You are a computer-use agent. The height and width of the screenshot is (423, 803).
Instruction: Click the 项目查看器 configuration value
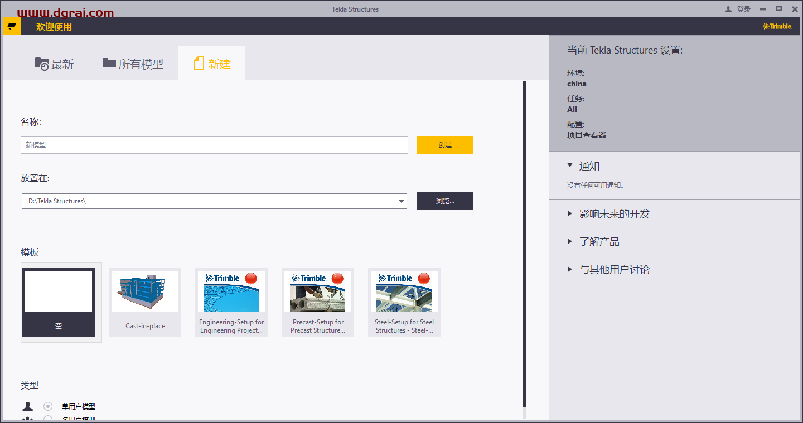[587, 135]
